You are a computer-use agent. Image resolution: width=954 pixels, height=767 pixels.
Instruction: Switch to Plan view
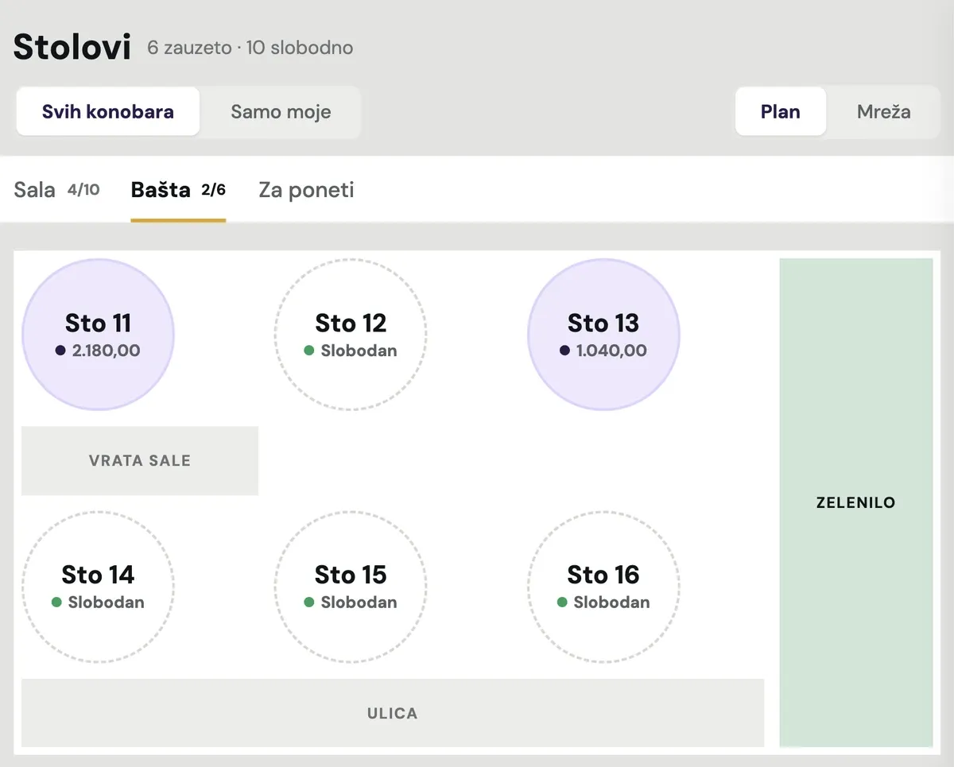pos(781,111)
